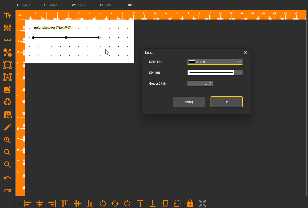This screenshot has height=208, width=308.
Task: Add a QR code element
Action: pos(8,28)
